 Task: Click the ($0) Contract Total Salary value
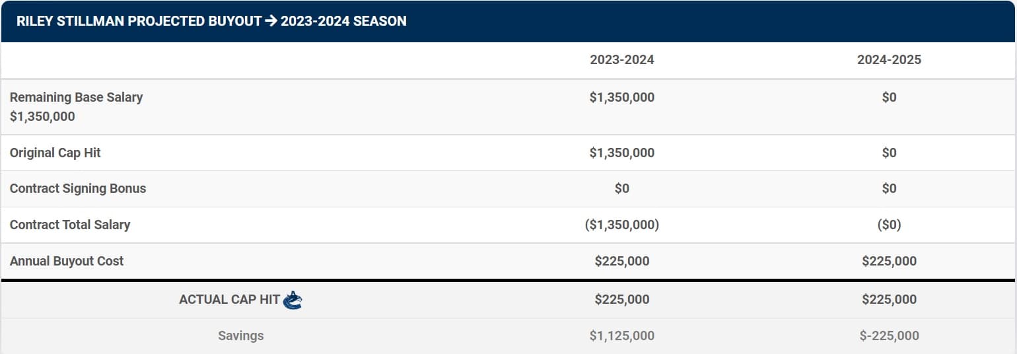tap(889, 225)
